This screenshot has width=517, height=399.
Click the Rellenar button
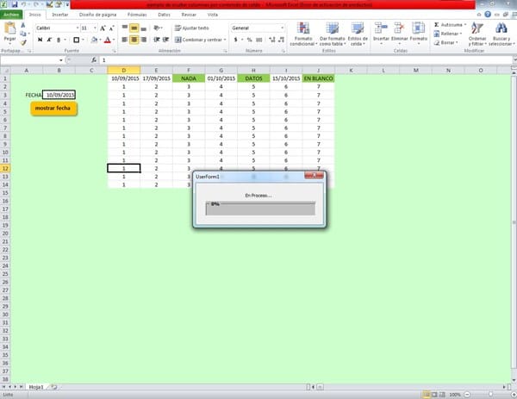(447, 34)
